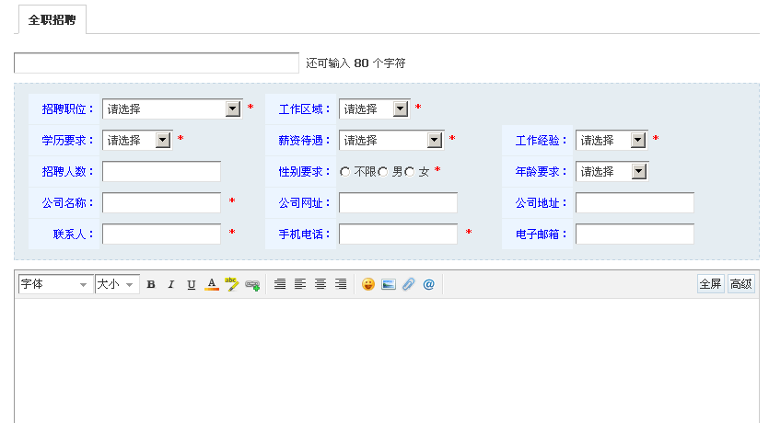The image size is (769, 423).
Task: Open the 招聘职位 dropdown
Action: click(172, 109)
